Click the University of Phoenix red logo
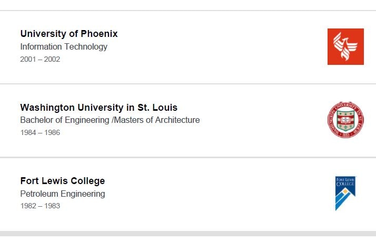This screenshot has width=376, height=250. point(345,46)
